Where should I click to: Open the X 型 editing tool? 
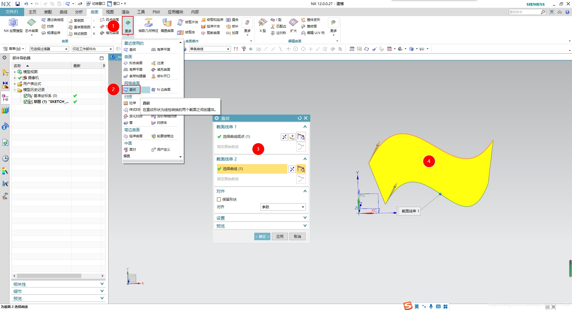click(263, 25)
